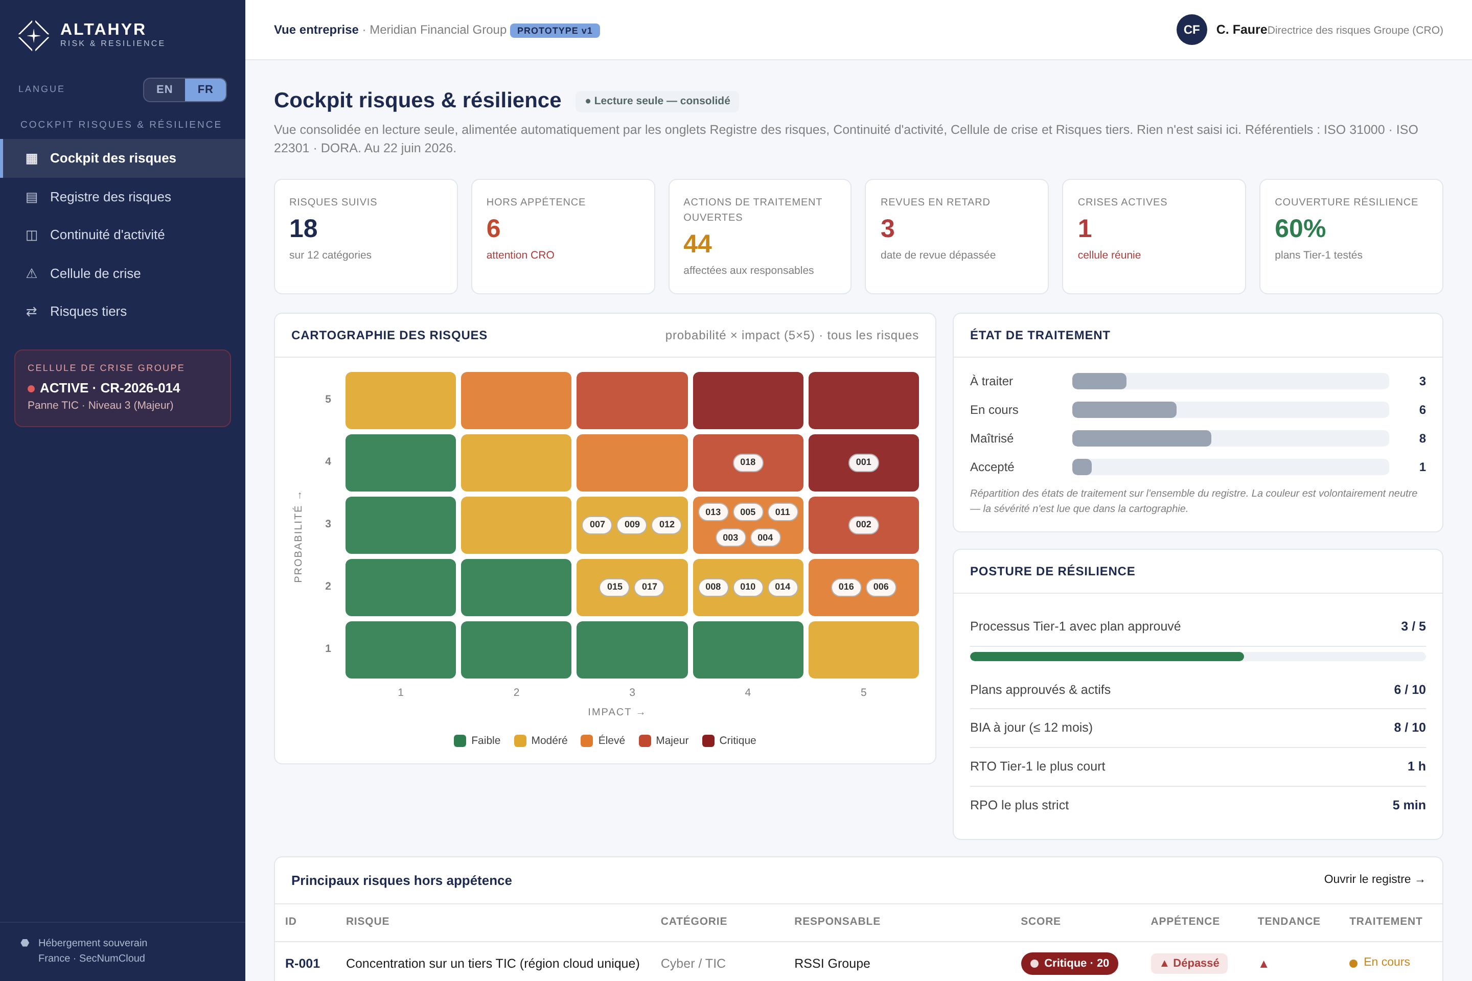Click the Registre des risques list icon
Screen dimensions: 1472x981
pyautogui.click(x=31, y=197)
